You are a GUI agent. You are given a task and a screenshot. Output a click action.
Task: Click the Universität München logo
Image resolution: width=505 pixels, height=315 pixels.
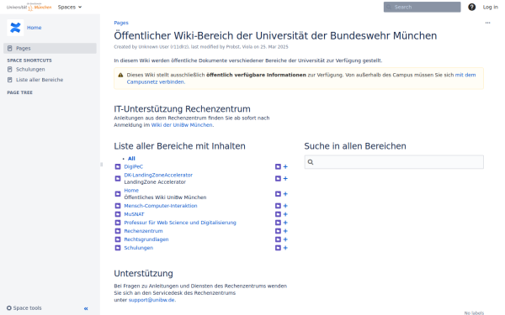29,7
